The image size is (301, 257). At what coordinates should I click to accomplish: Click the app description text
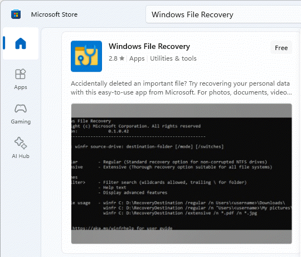[x=181, y=88]
